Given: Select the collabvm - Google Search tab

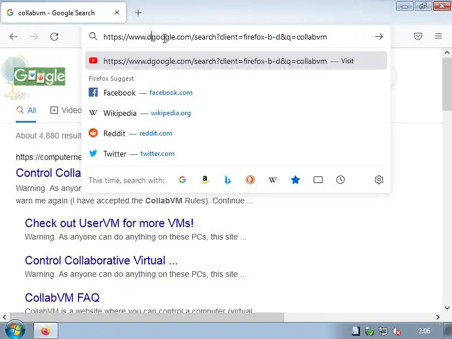Looking at the screenshot, I should 63,12.
